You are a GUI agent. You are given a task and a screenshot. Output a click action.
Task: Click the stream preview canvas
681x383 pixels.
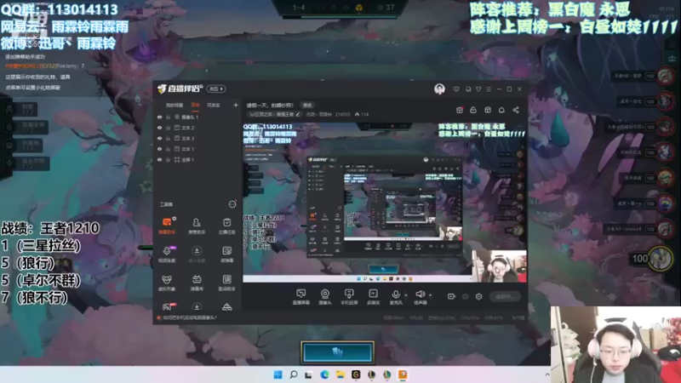385,202
